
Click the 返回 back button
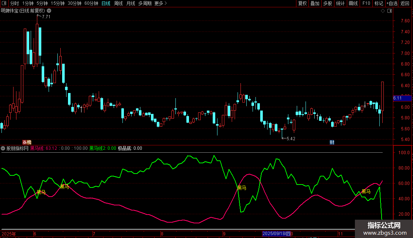coord(405,3)
